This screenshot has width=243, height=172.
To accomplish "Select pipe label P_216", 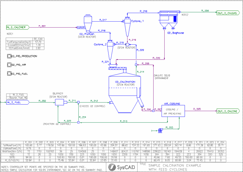I will tap(102, 31).
